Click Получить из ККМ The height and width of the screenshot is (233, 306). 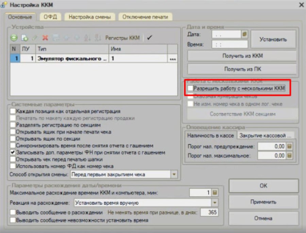point(242,56)
